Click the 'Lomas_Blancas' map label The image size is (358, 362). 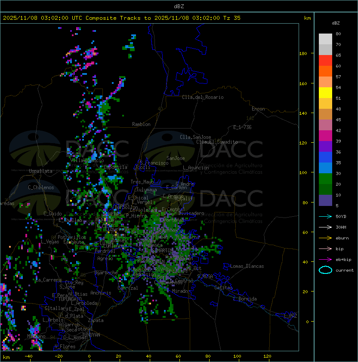(x=247, y=266)
